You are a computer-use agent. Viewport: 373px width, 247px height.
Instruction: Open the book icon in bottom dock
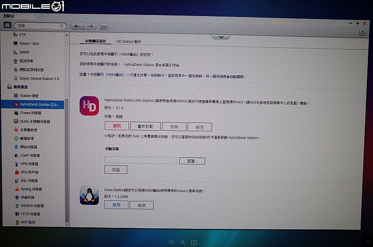tap(194, 243)
